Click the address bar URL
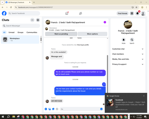149x119 pixels. (x=35, y=7)
